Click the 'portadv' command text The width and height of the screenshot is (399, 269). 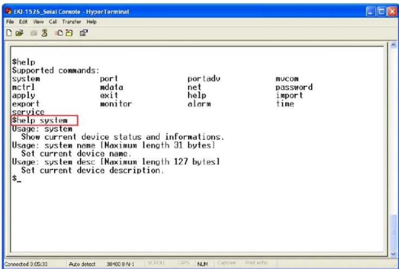pyautogui.click(x=204, y=79)
